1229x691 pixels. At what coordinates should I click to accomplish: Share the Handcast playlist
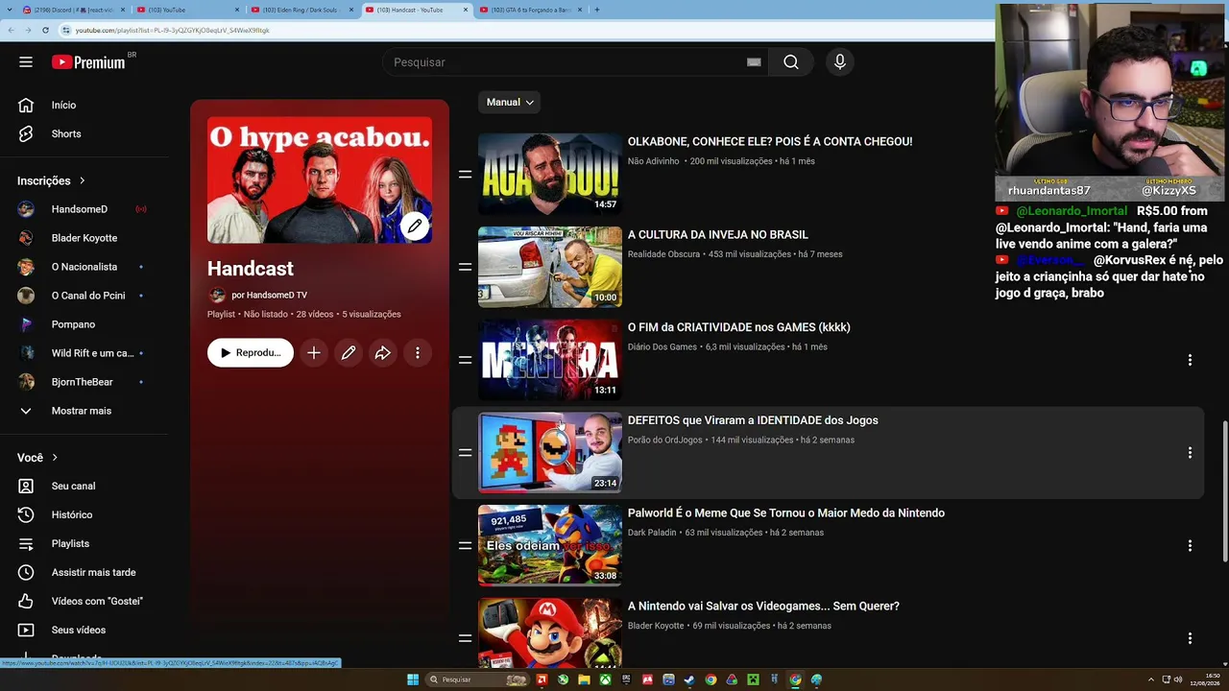(383, 353)
